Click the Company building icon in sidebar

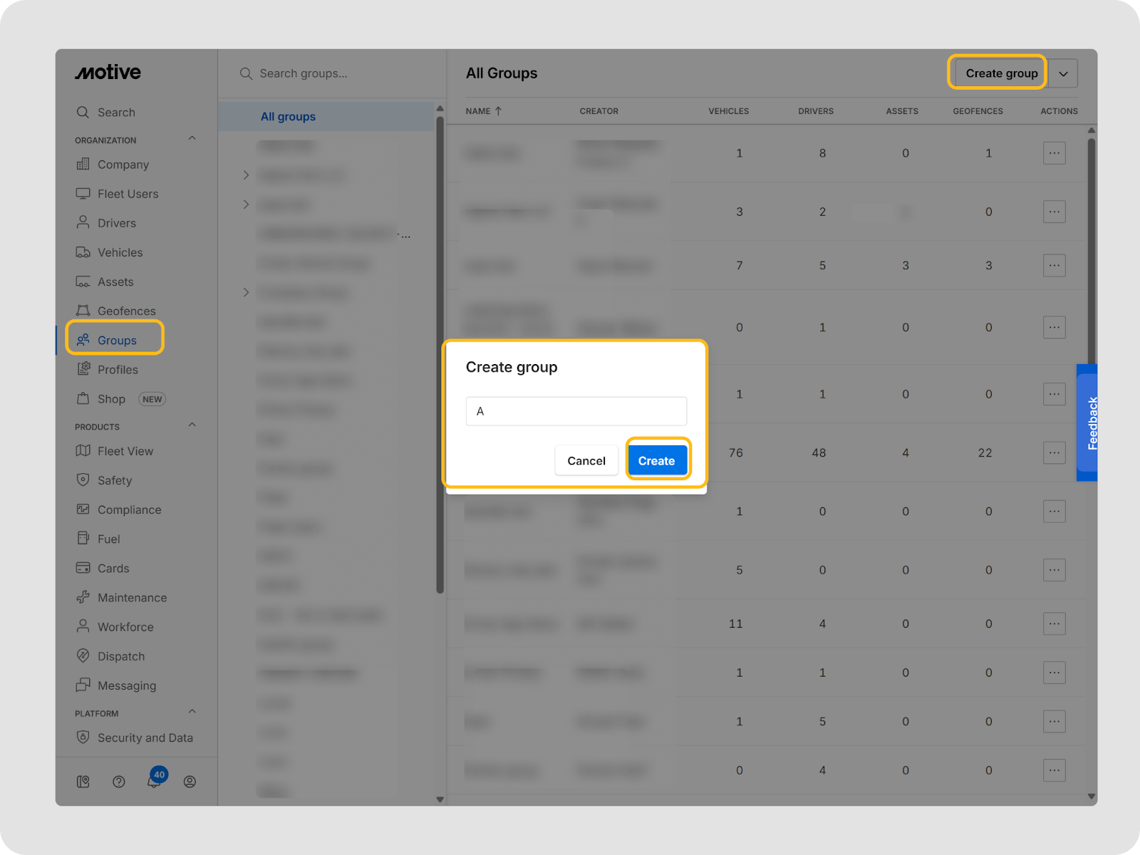point(83,165)
